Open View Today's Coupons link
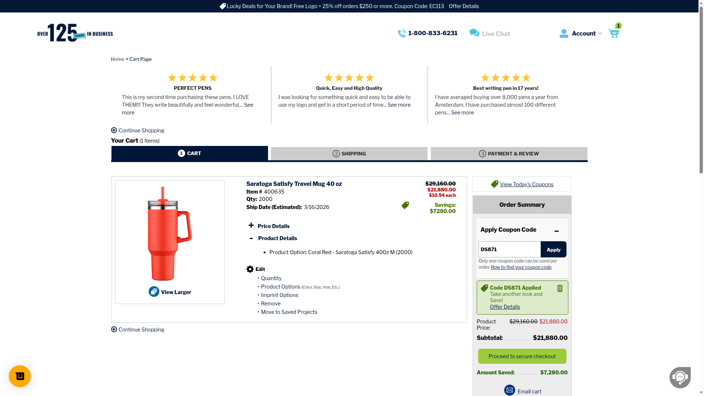 click(x=526, y=184)
